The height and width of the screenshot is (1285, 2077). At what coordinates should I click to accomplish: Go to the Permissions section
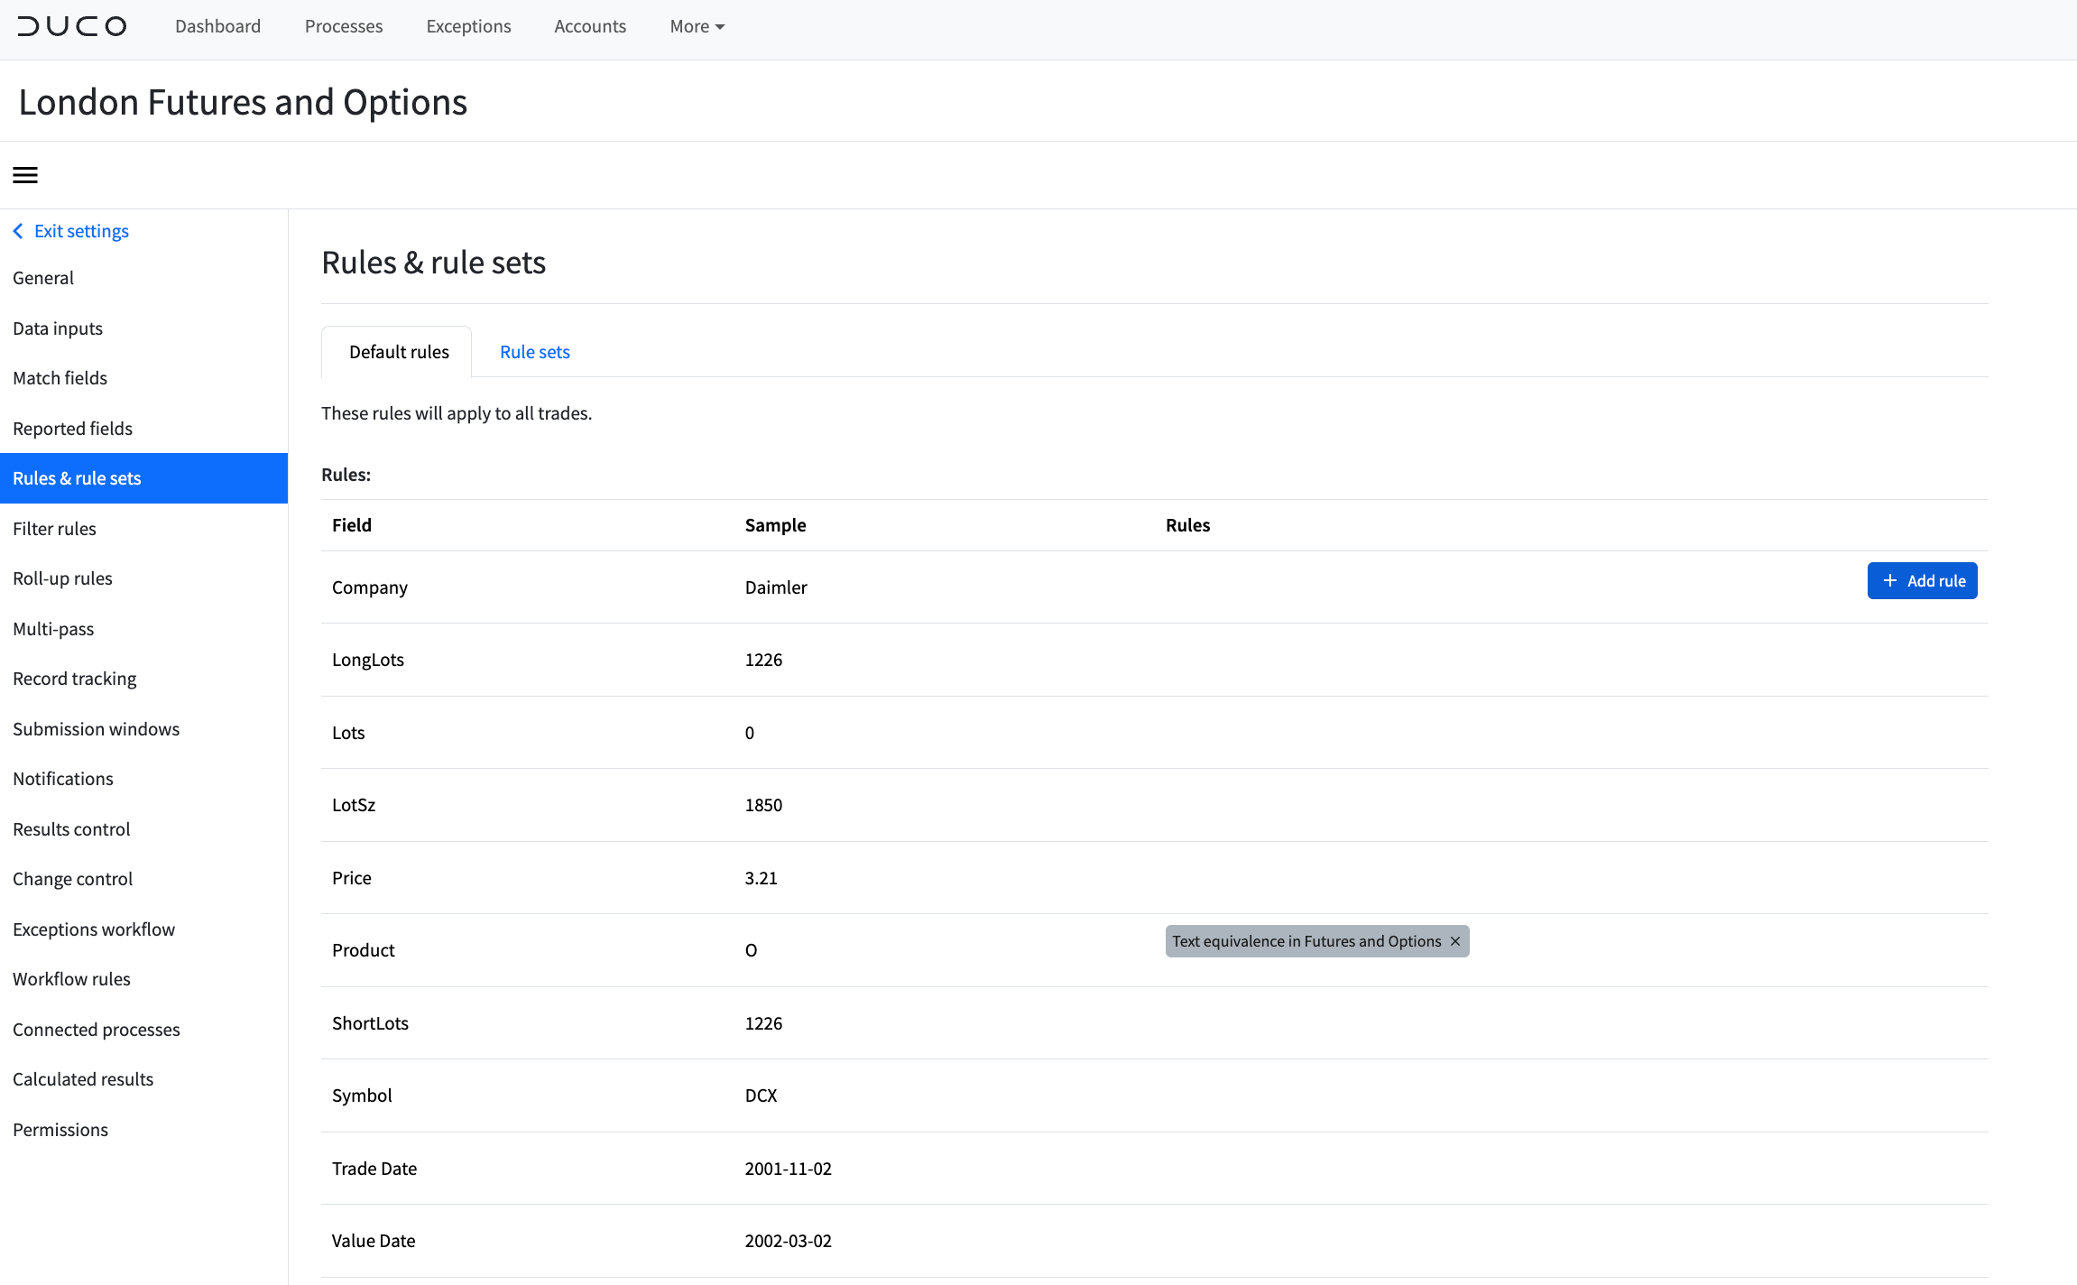[x=60, y=1129]
